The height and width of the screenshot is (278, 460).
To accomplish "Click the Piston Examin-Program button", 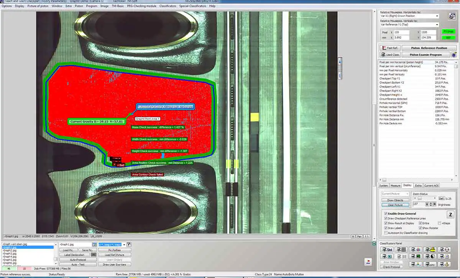I will 426,55.
